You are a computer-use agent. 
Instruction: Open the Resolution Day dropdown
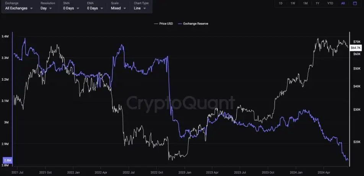[x=47, y=8]
